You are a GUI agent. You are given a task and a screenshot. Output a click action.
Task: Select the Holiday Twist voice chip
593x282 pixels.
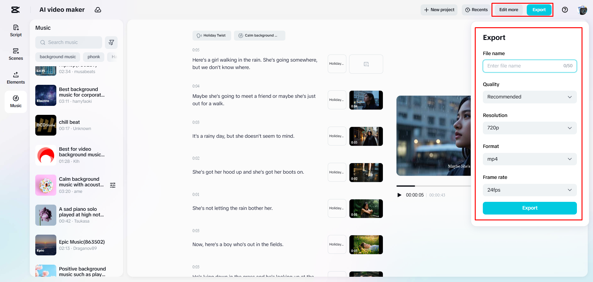212,35
